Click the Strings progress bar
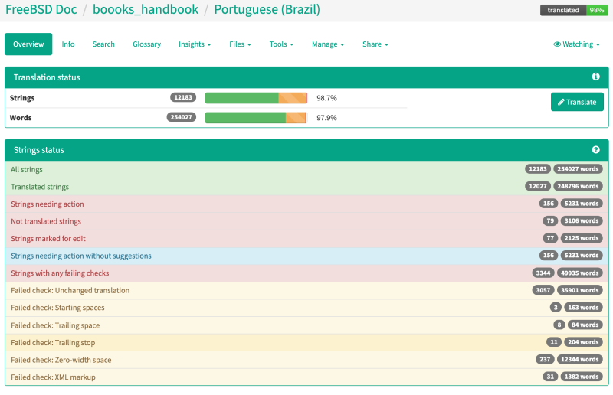 coord(256,98)
